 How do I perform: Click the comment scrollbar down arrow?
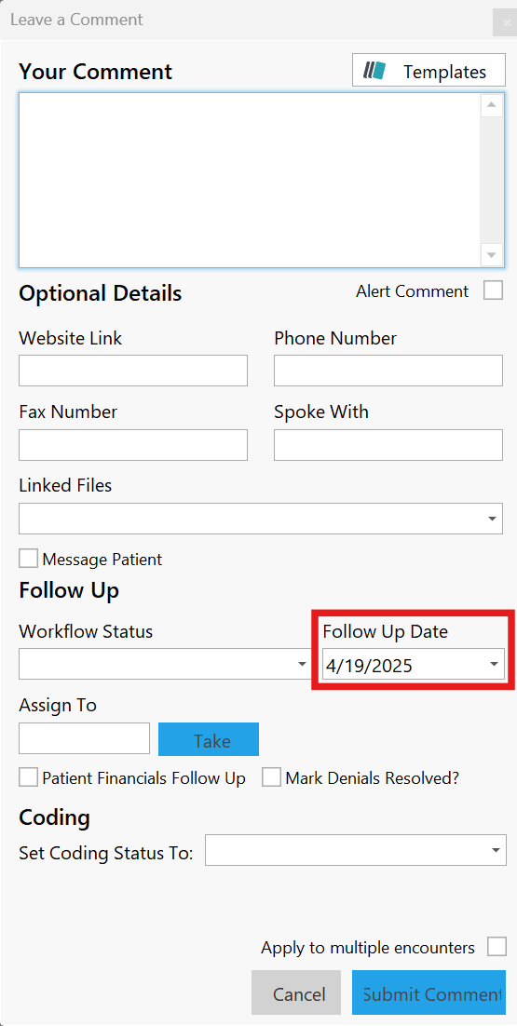492,254
